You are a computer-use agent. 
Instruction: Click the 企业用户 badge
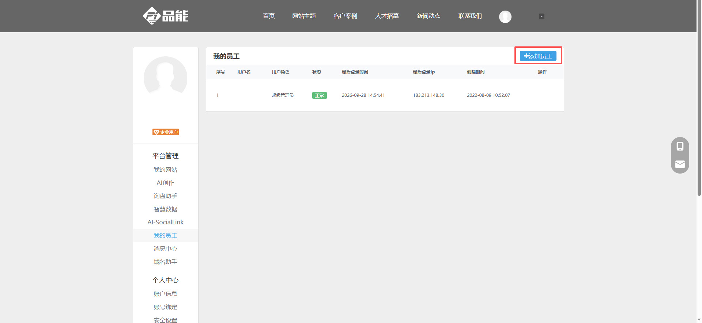(x=166, y=132)
